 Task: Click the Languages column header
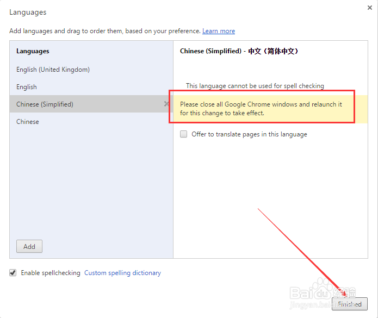pyautogui.click(x=33, y=51)
